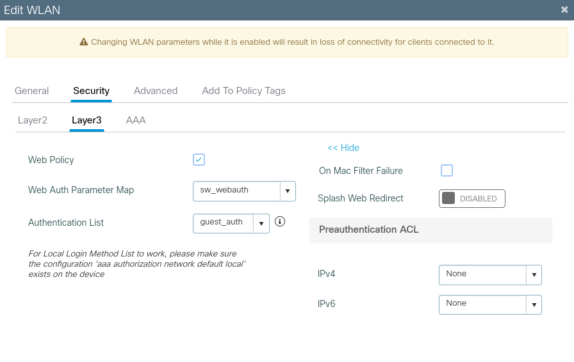Toggle the Splash Web Redirect switch

pyautogui.click(x=471, y=199)
